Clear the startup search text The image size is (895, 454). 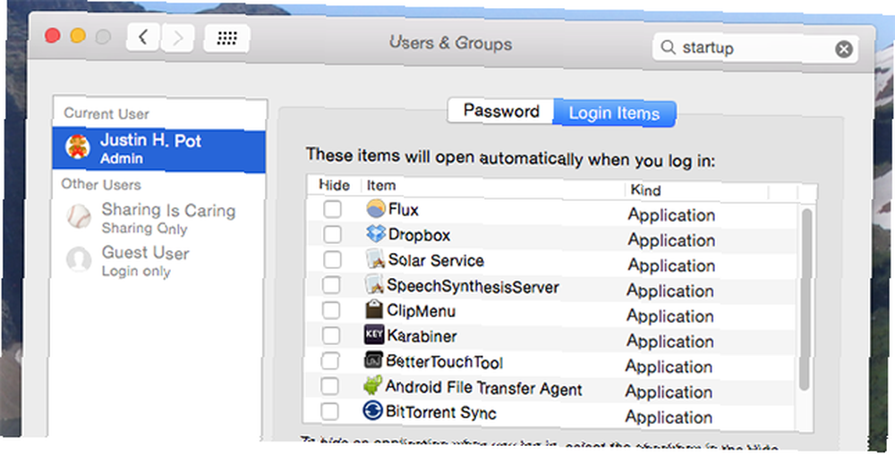(844, 49)
